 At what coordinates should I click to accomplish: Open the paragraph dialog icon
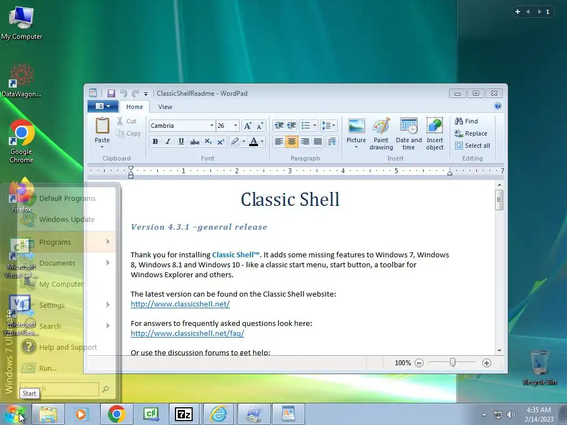coord(332,141)
